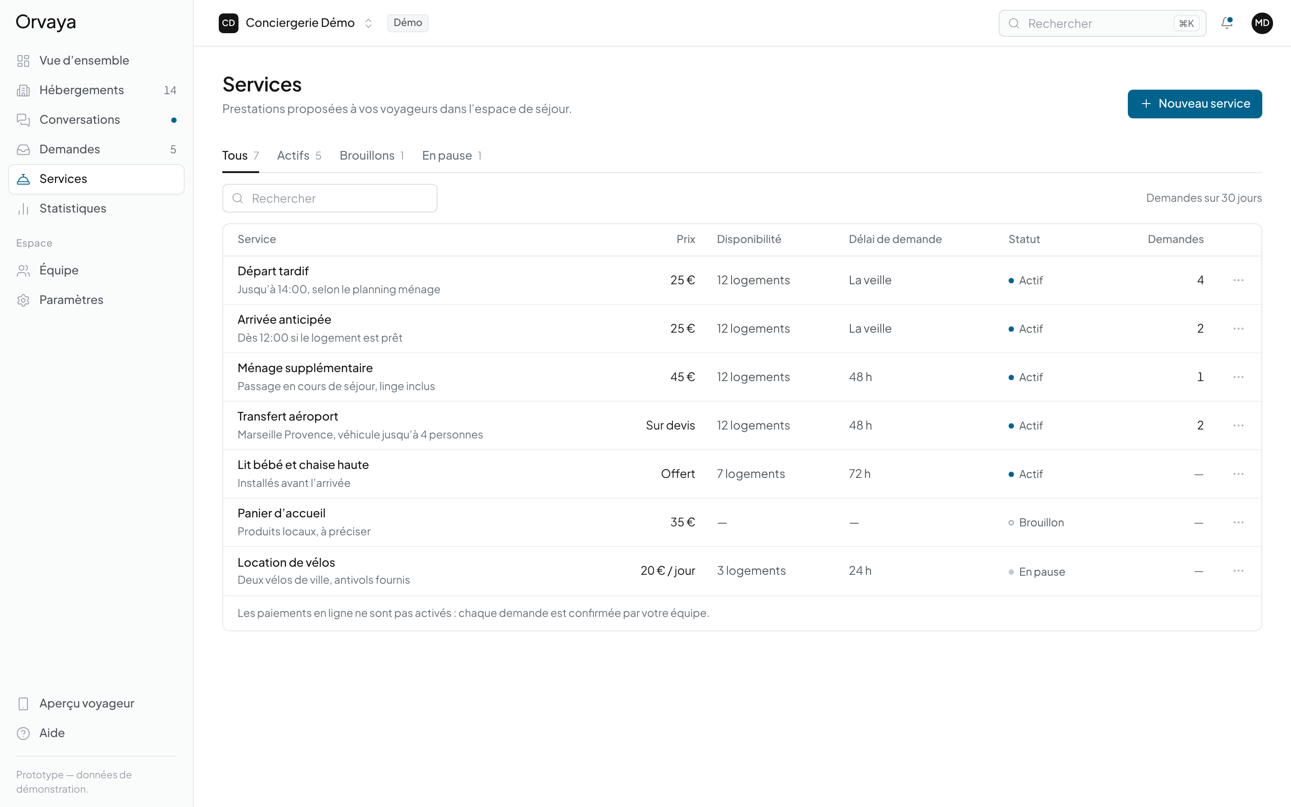1291x807 pixels.
Task: Click the Services bell icon in sidebar
Action: click(x=23, y=179)
